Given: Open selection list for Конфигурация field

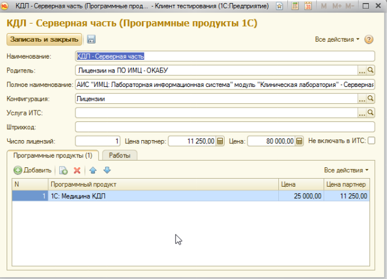Looking at the screenshot, I should [362, 99].
